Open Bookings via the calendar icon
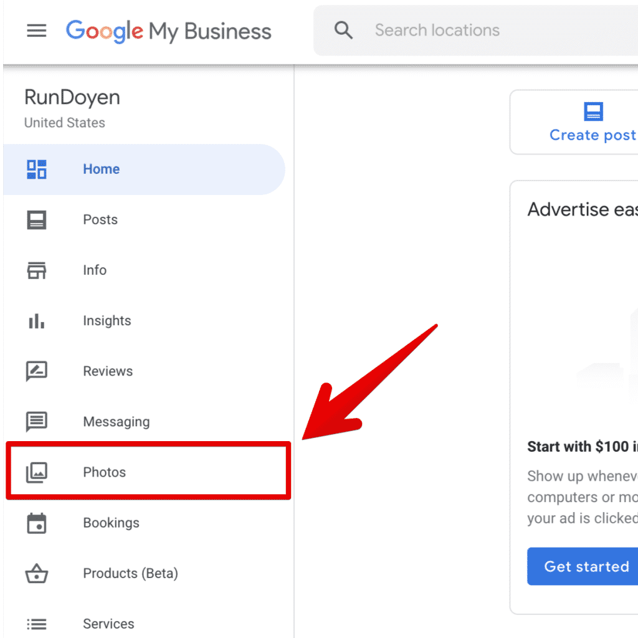 click(x=37, y=523)
